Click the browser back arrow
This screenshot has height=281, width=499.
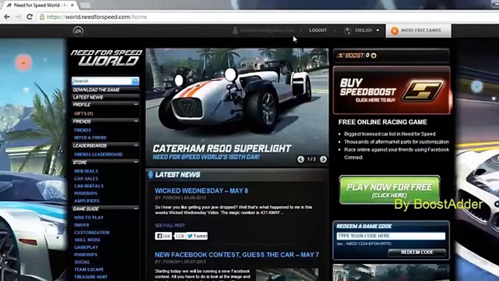pos(7,17)
